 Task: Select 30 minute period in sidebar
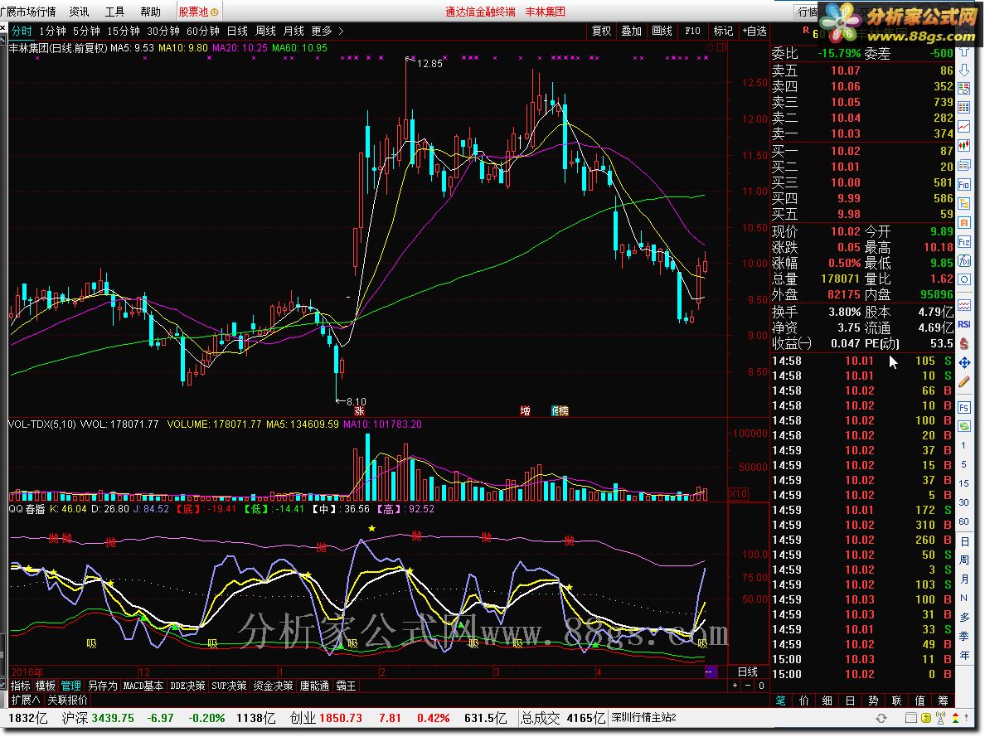tap(963, 502)
